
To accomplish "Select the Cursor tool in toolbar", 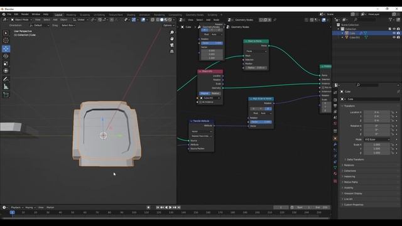I will pos(6,40).
